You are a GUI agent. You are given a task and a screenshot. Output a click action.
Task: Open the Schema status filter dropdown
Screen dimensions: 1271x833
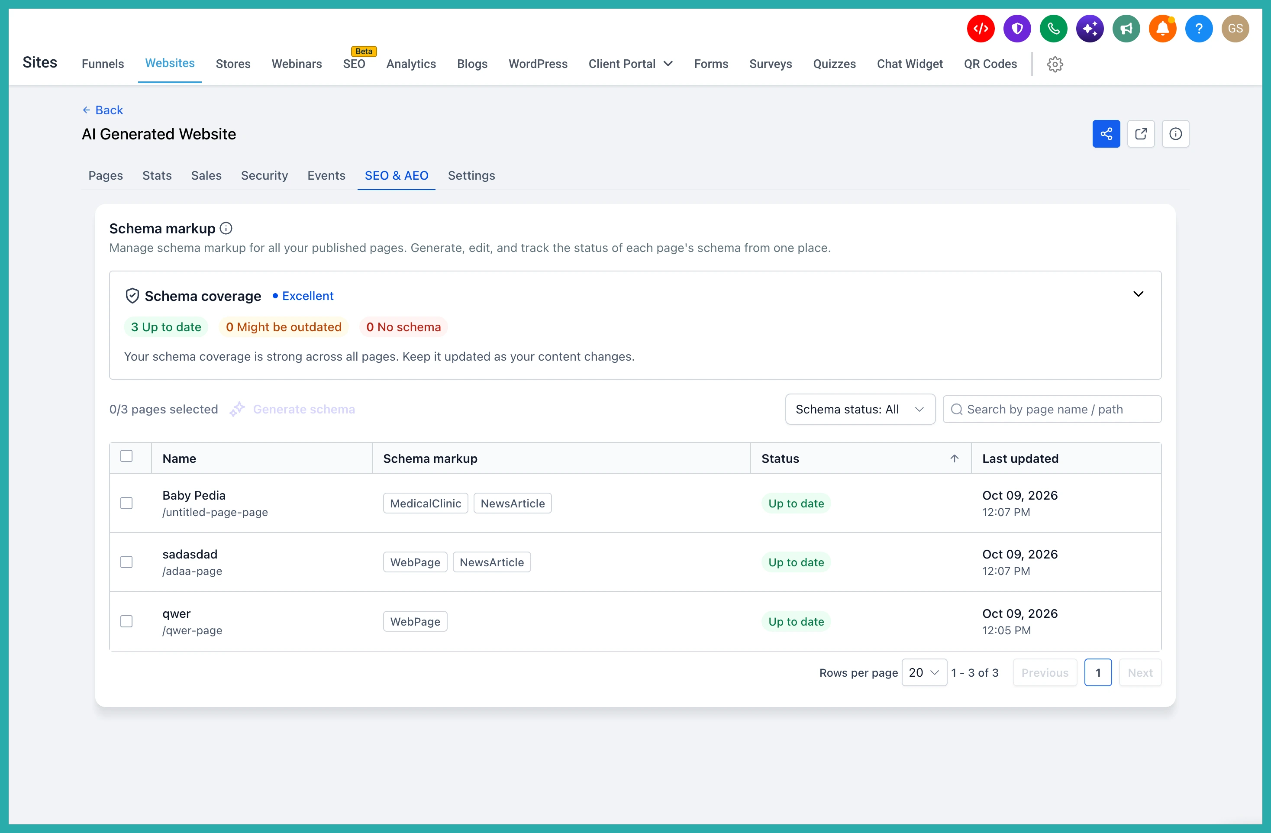[x=860, y=409]
